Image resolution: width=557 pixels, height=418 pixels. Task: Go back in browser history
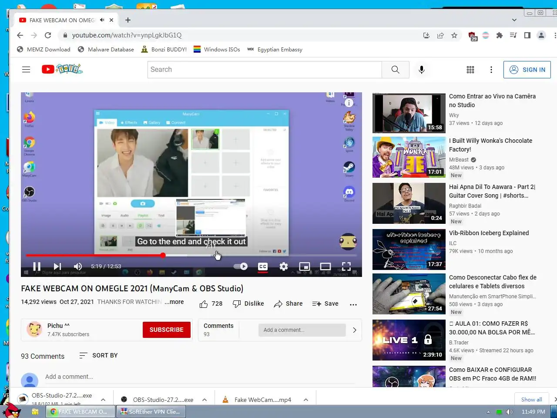(20, 35)
